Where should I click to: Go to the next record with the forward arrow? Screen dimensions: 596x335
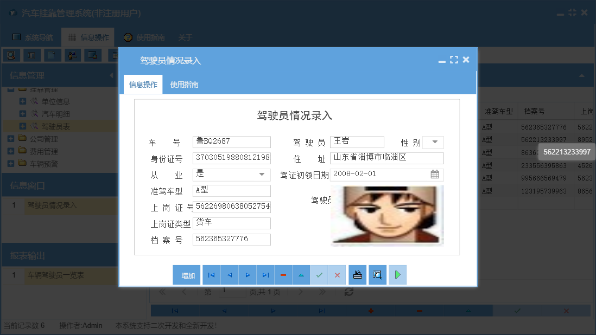(x=247, y=275)
